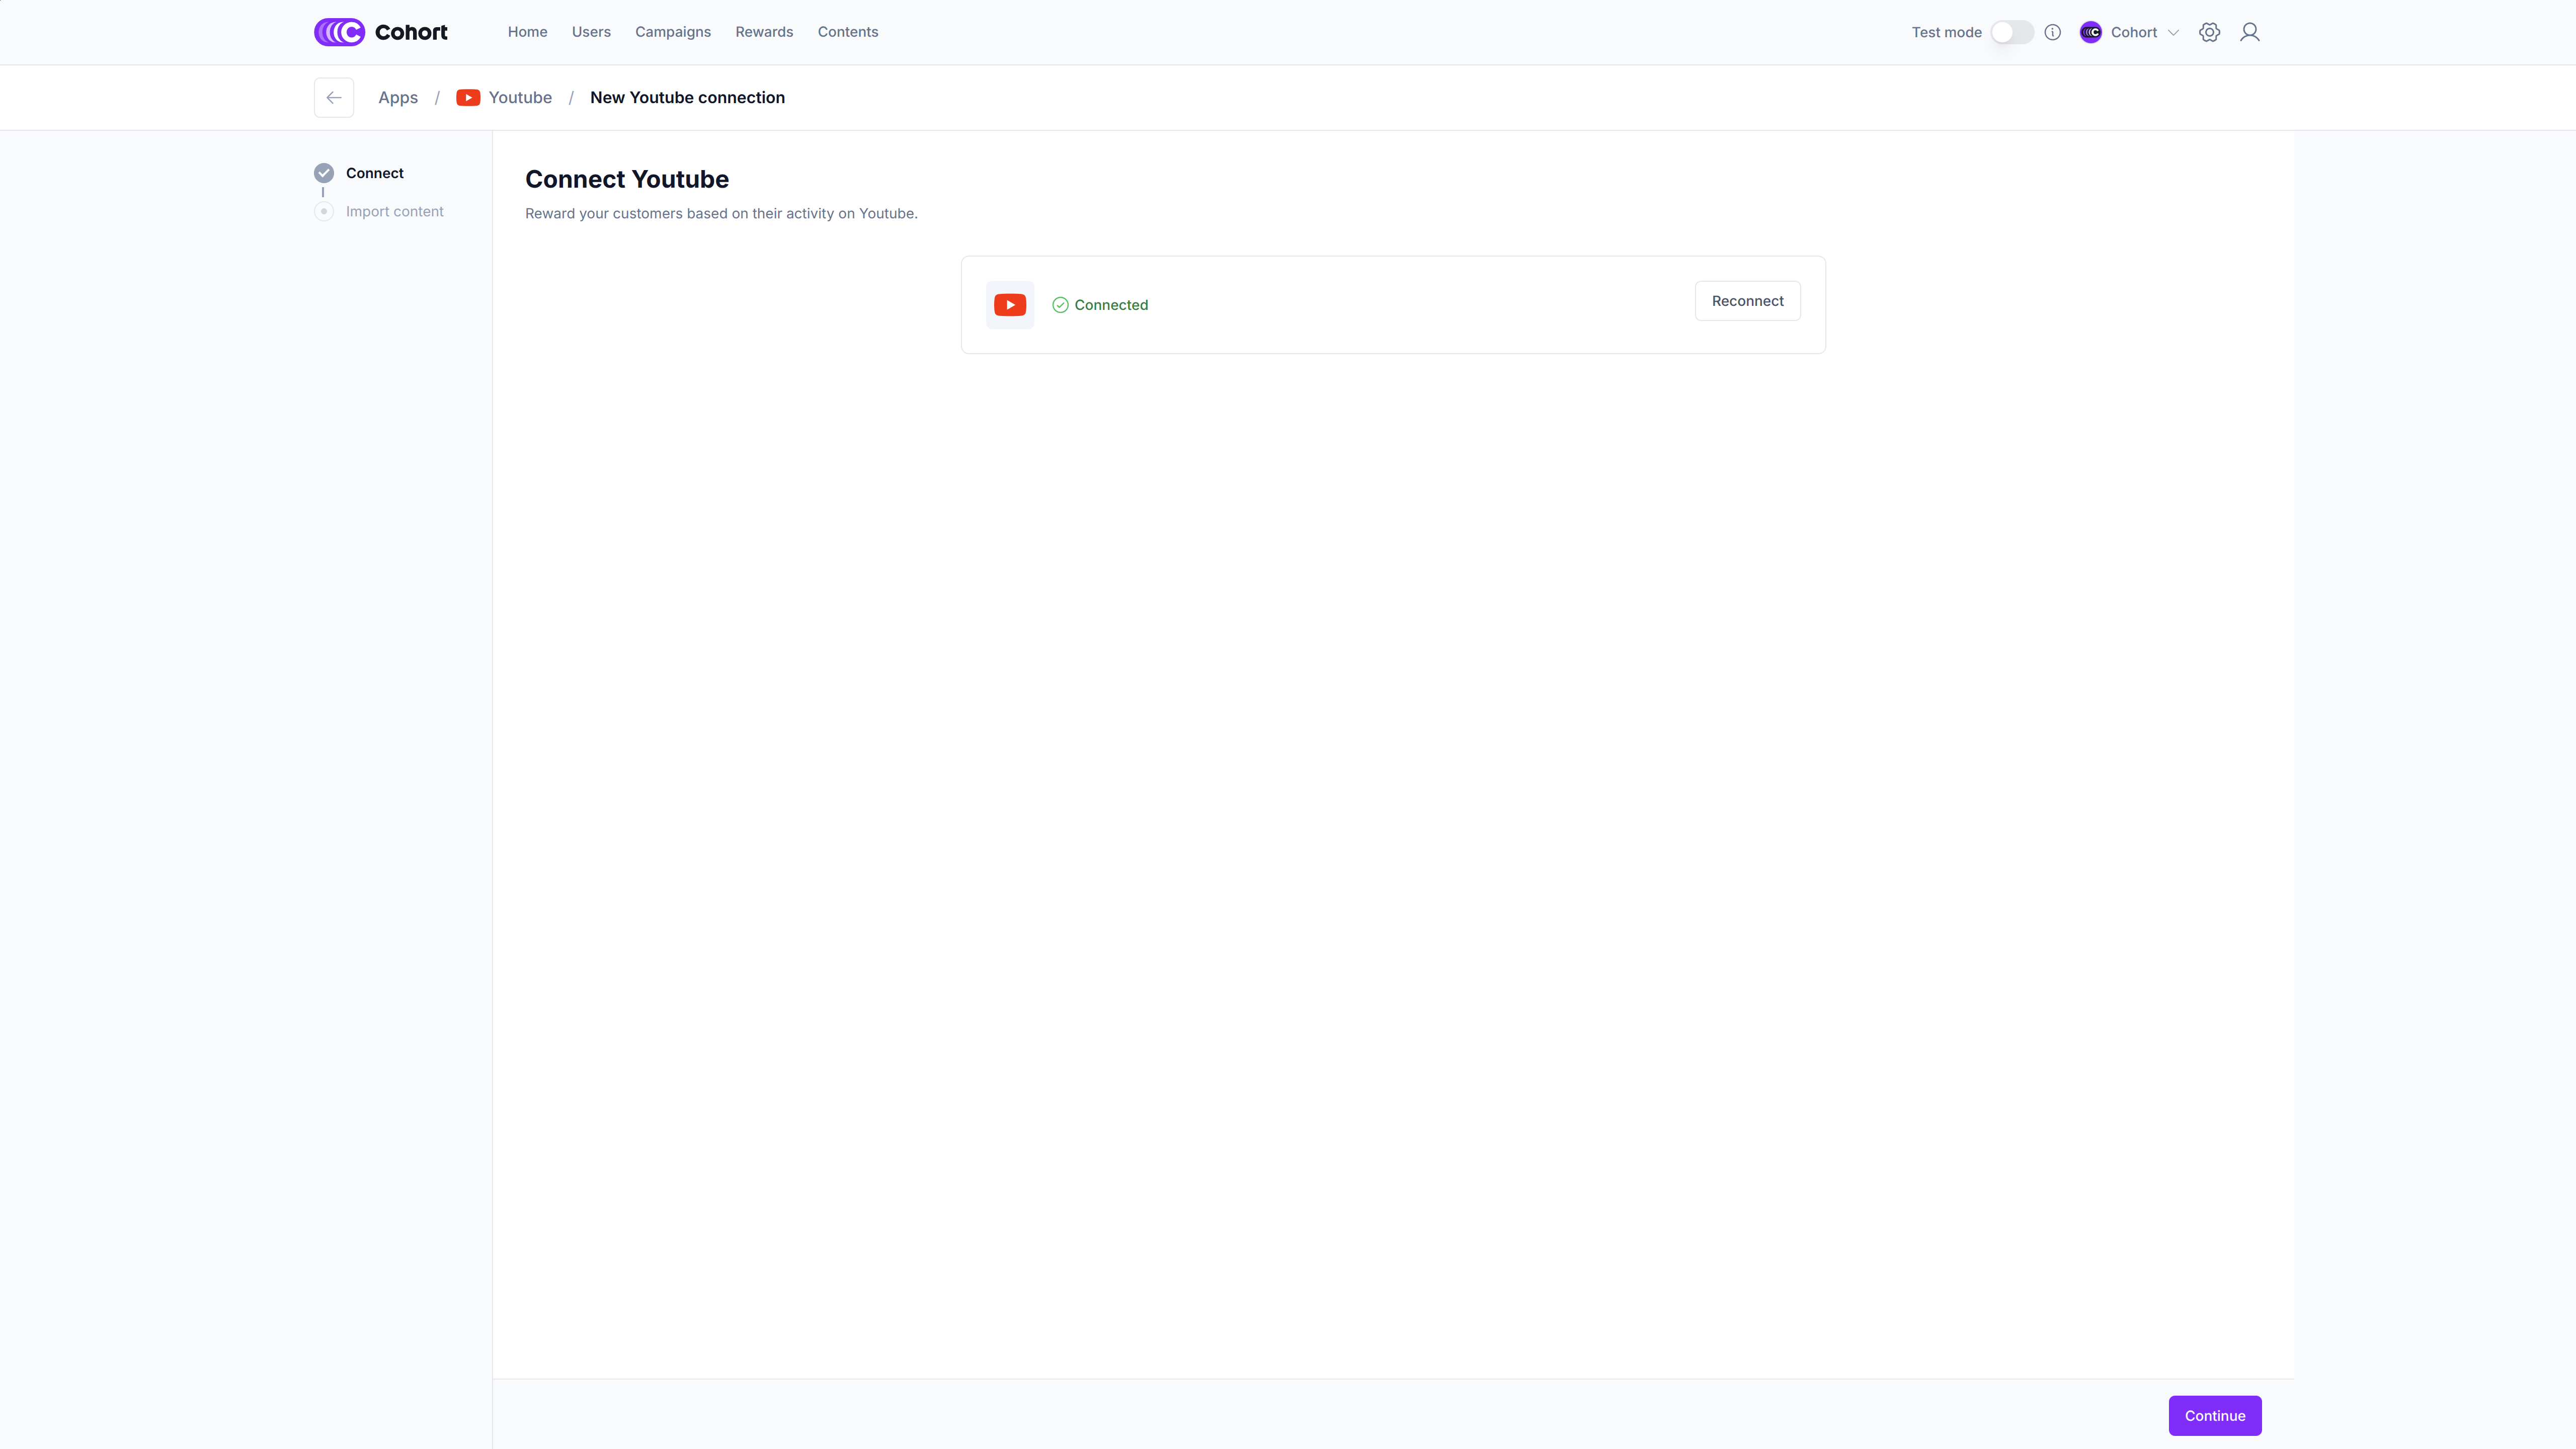This screenshot has height=1449, width=2576.
Task: Select the Connect step checkmark
Action: pyautogui.click(x=324, y=173)
